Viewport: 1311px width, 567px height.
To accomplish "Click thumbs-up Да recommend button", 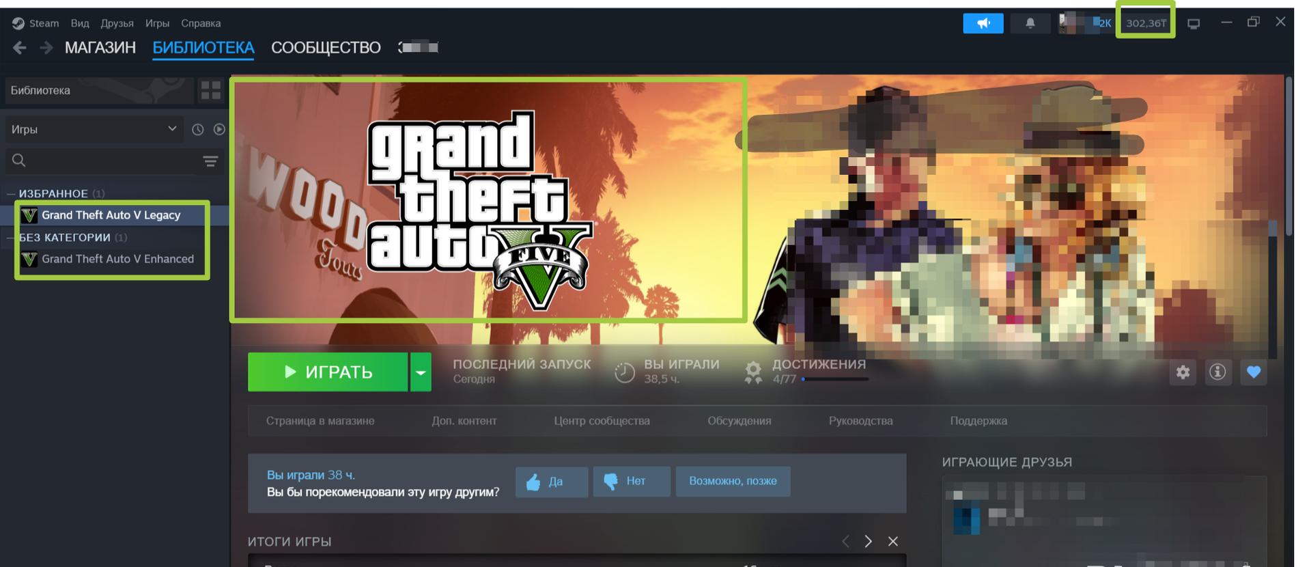I will pos(551,482).
